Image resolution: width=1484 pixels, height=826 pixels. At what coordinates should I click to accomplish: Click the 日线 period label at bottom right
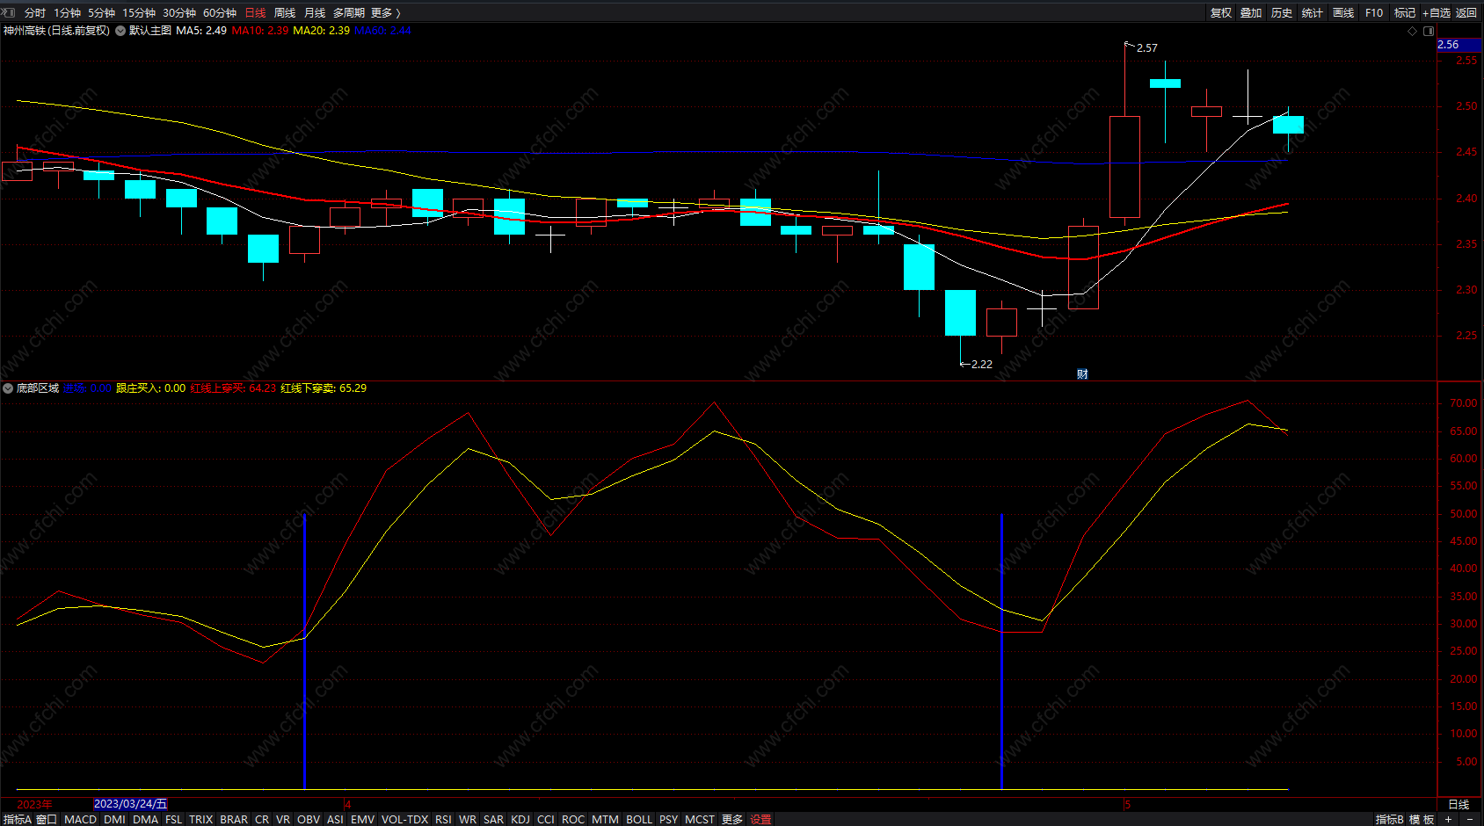(x=1459, y=804)
